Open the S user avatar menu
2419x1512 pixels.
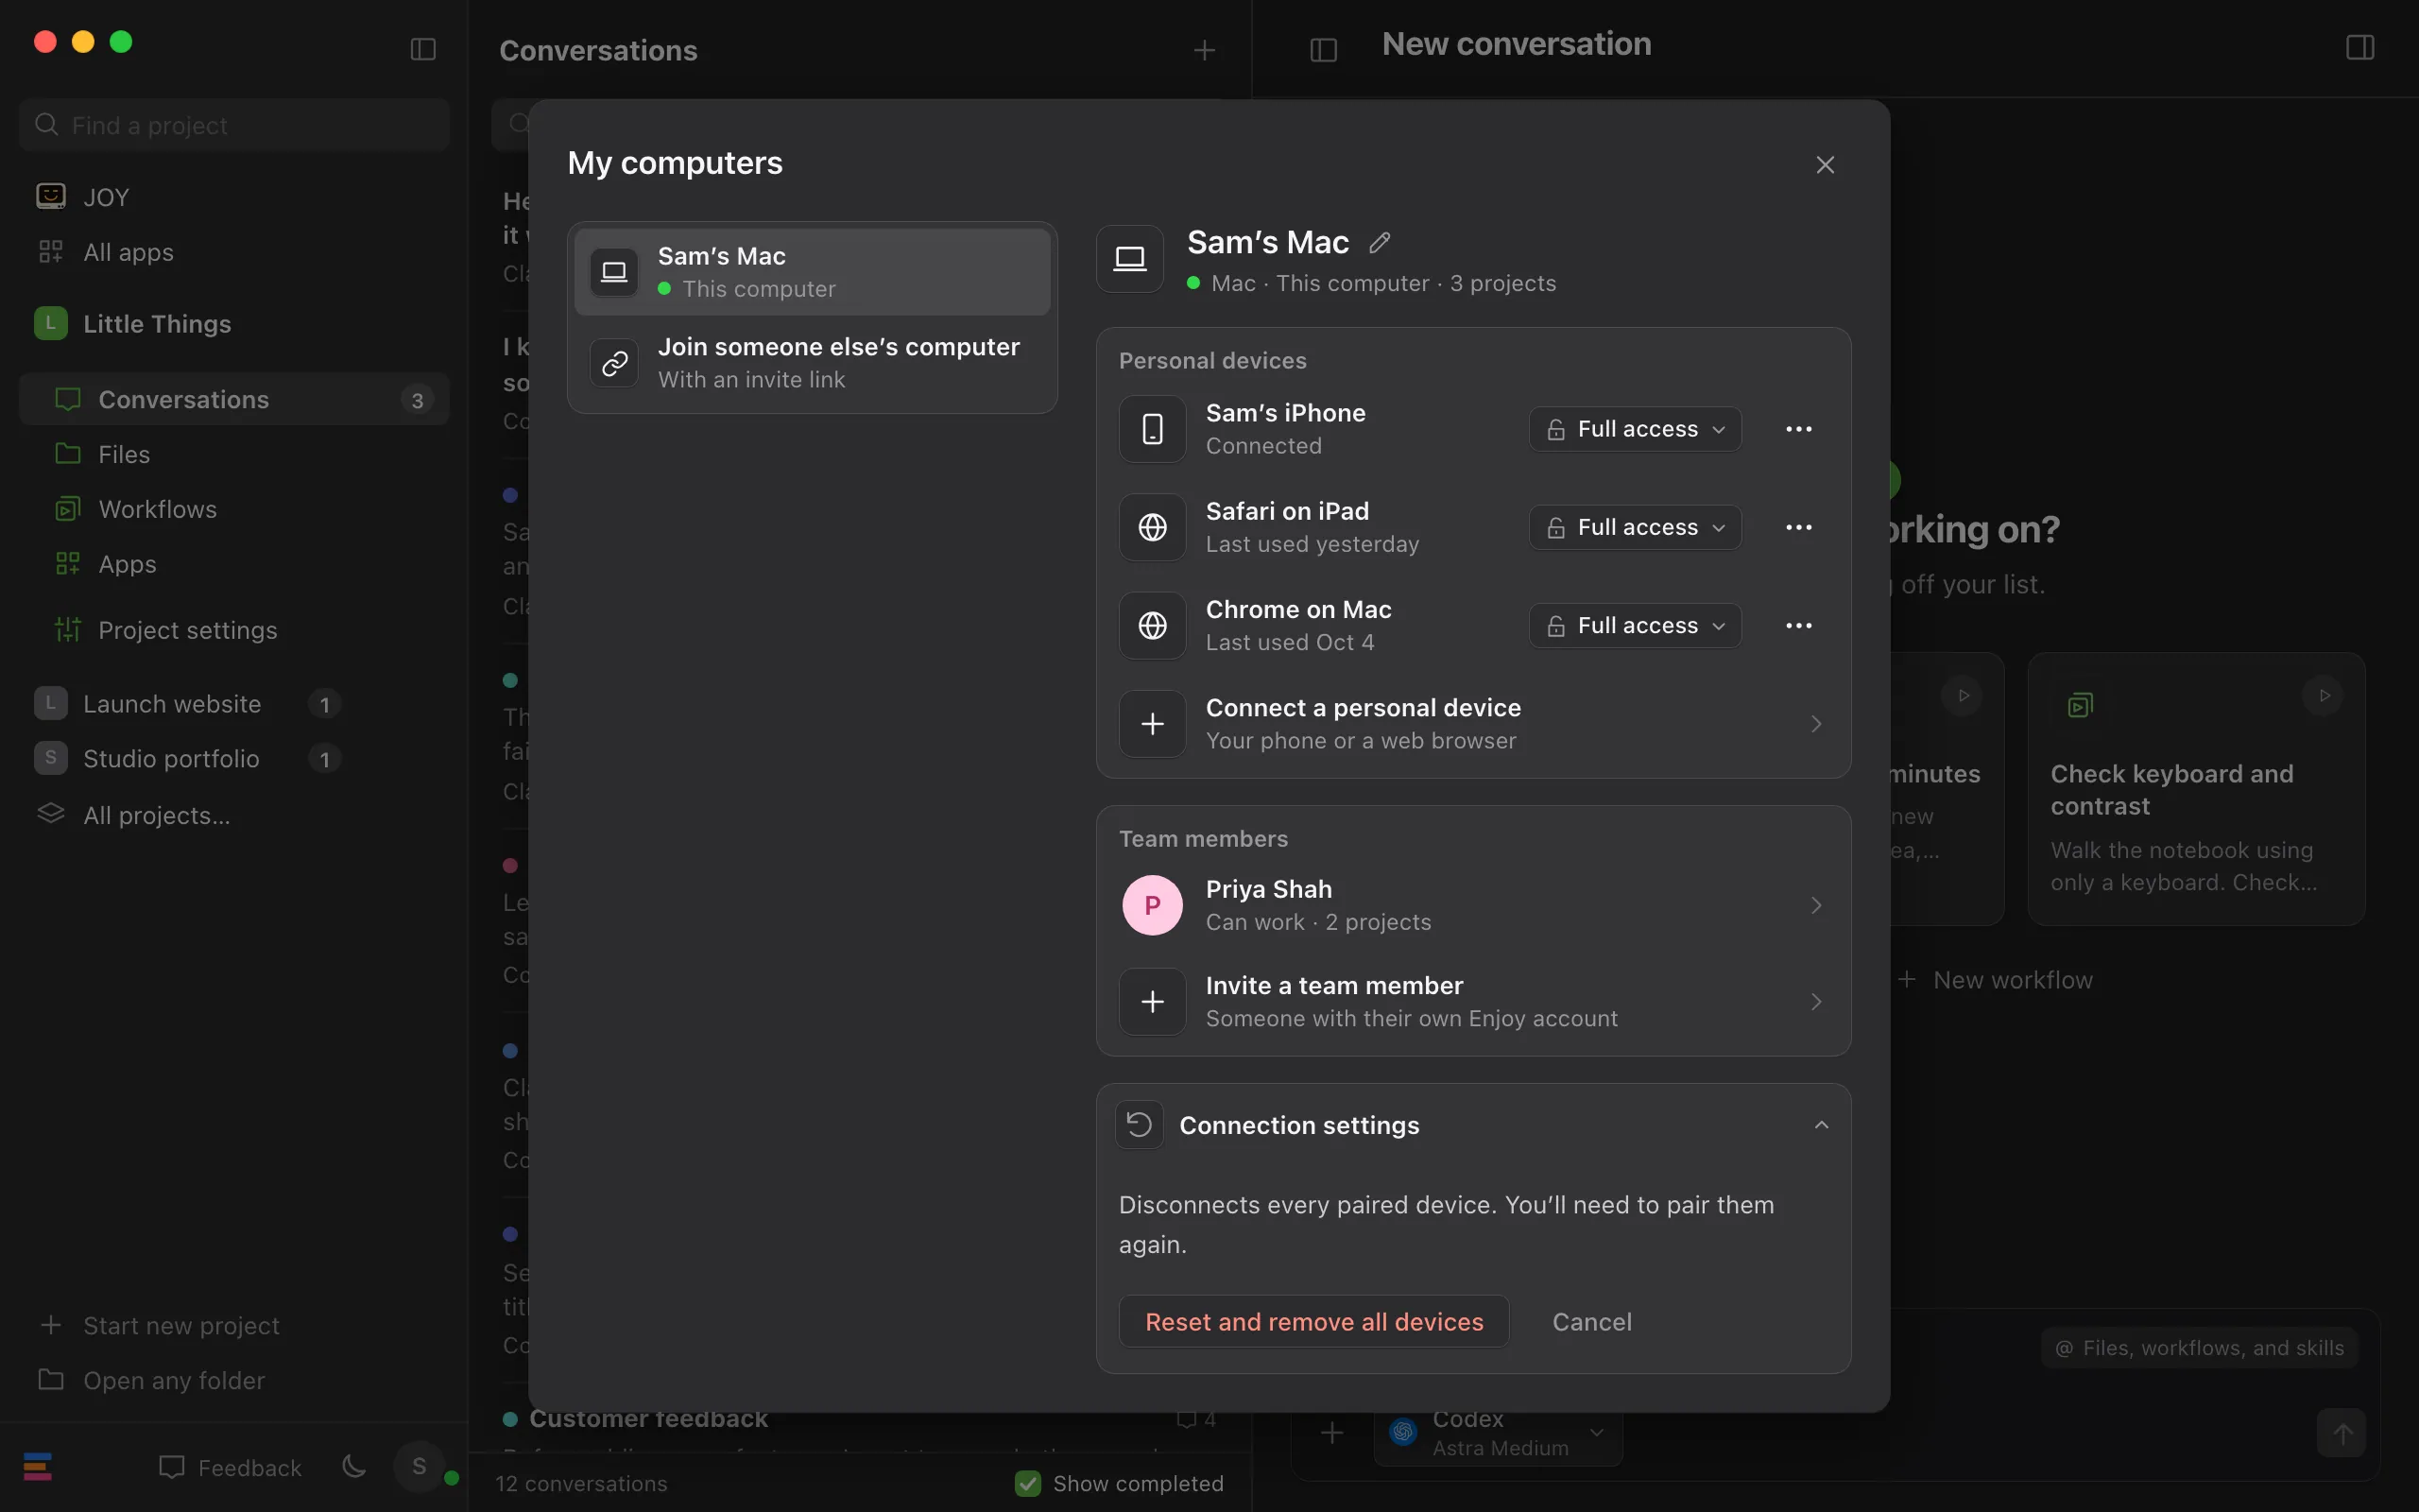click(x=419, y=1466)
